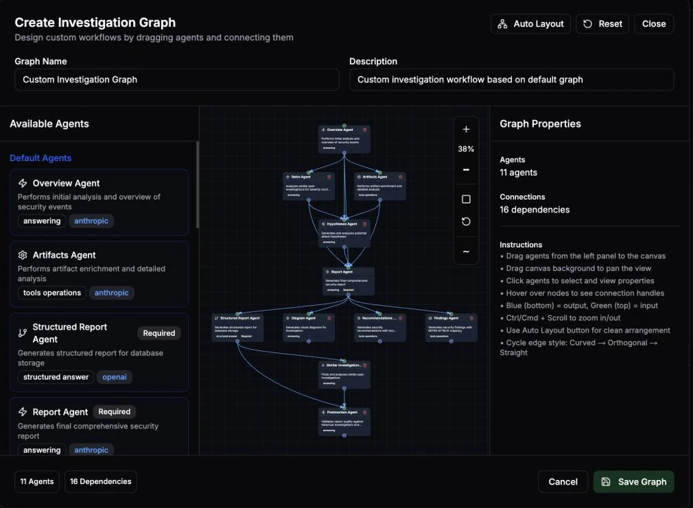This screenshot has width=693, height=508.
Task: Cancel the graph creation dialog
Action: 563,481
